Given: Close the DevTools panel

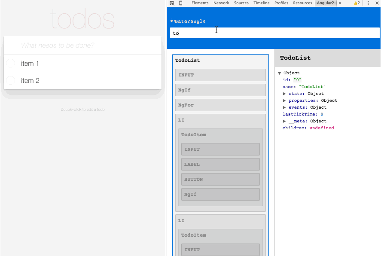Looking at the screenshot, I should click(377, 3).
